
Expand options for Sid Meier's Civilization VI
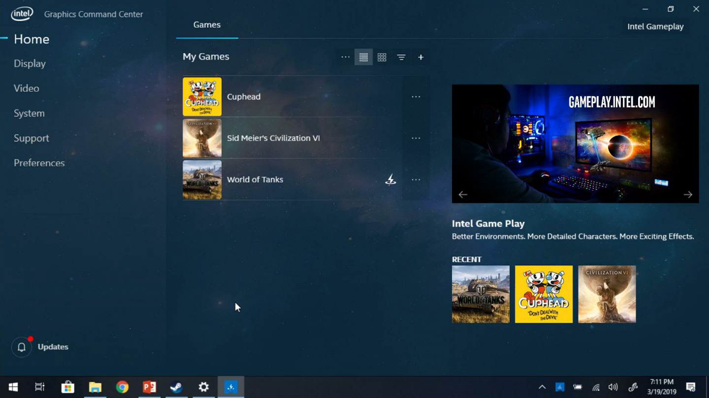pyautogui.click(x=416, y=138)
